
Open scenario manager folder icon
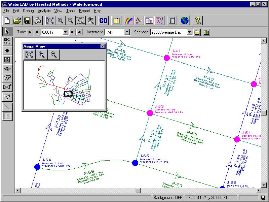coord(197,32)
